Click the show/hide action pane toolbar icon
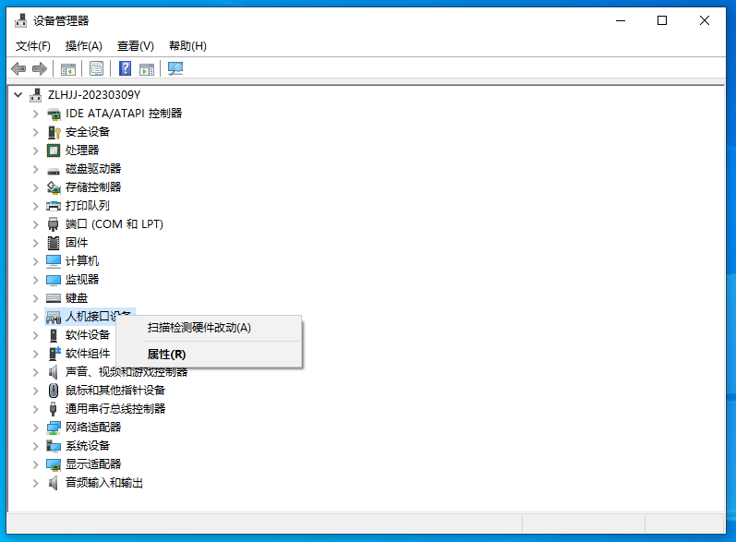The height and width of the screenshot is (542, 736). coord(147,68)
